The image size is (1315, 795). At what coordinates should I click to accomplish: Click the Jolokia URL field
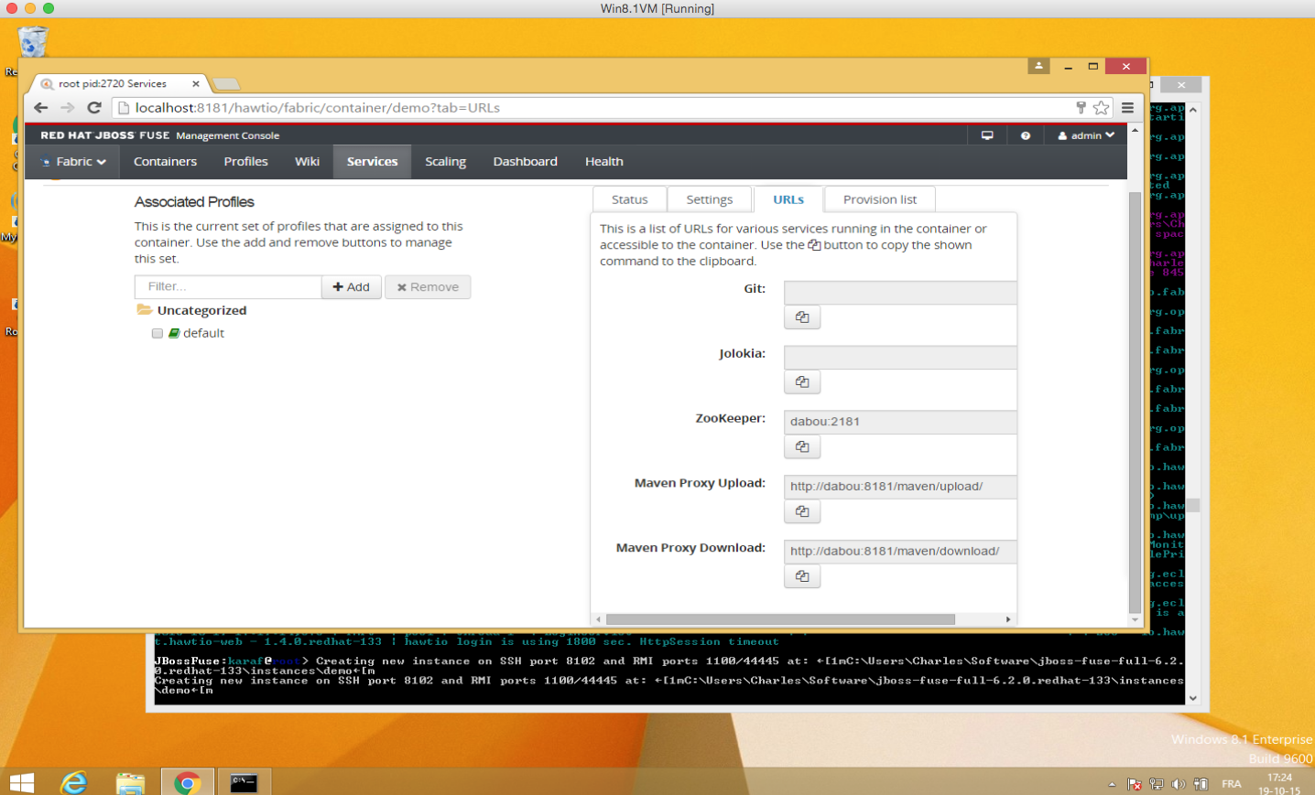click(x=900, y=358)
